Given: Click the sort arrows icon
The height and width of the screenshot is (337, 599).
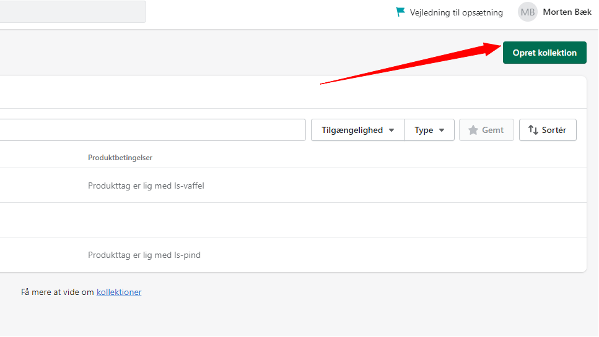Looking at the screenshot, I should [533, 130].
